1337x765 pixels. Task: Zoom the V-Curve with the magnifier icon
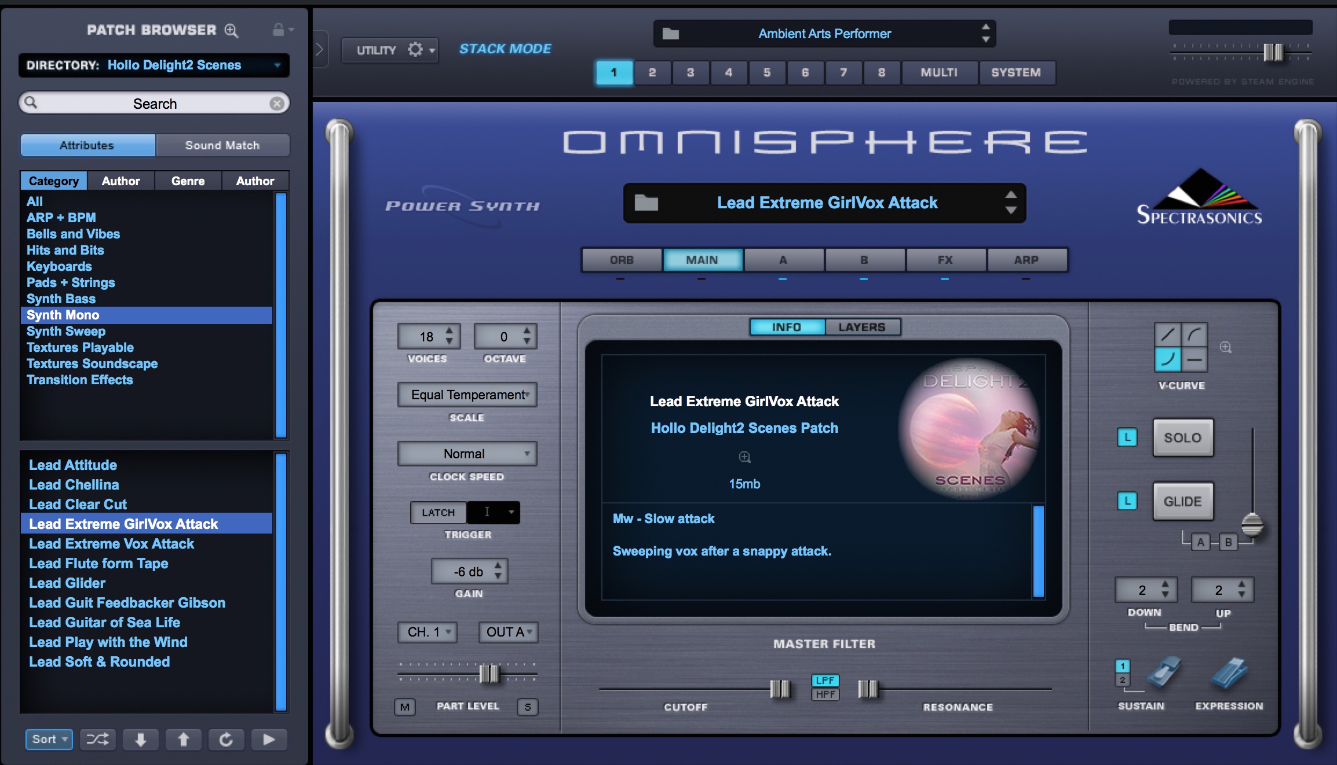click(x=1226, y=347)
